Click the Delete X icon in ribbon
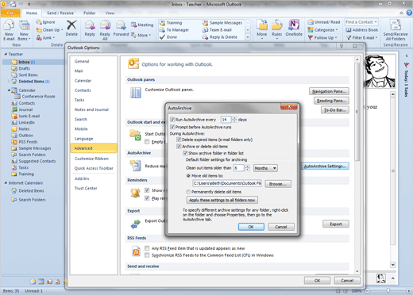Screen dimensions: 413x295 tap(71, 25)
